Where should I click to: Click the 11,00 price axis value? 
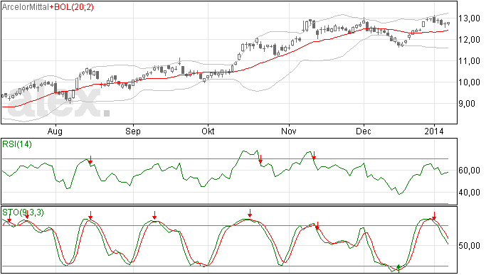point(469,61)
